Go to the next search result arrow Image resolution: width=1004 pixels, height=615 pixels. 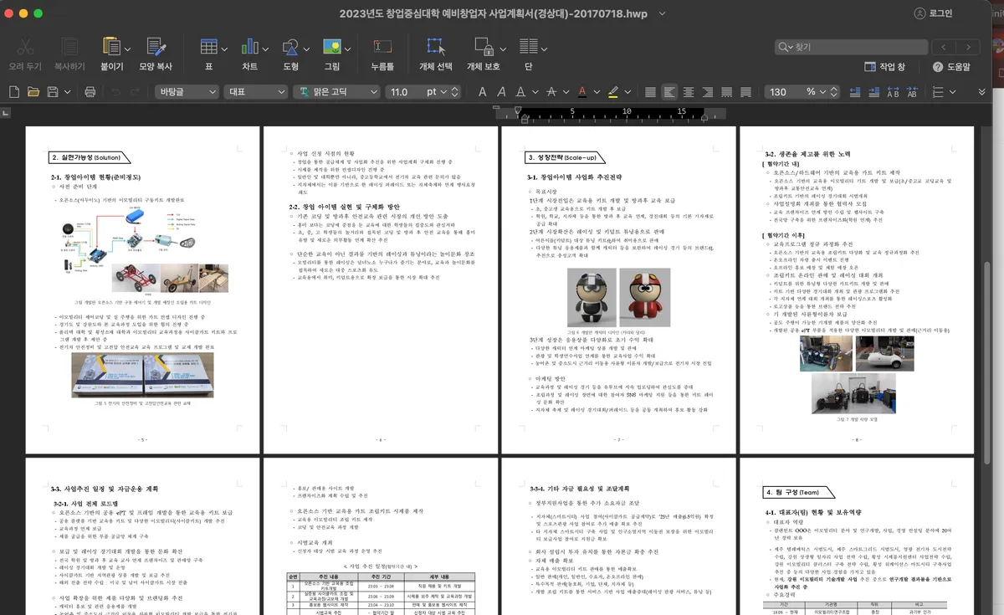(x=966, y=47)
